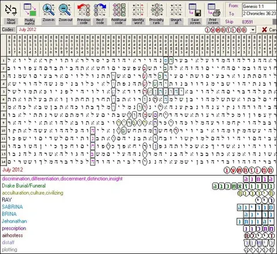This screenshot has height=254, width=277.
Task: Select the prescription code term
Action: pyautogui.click(x=14, y=228)
